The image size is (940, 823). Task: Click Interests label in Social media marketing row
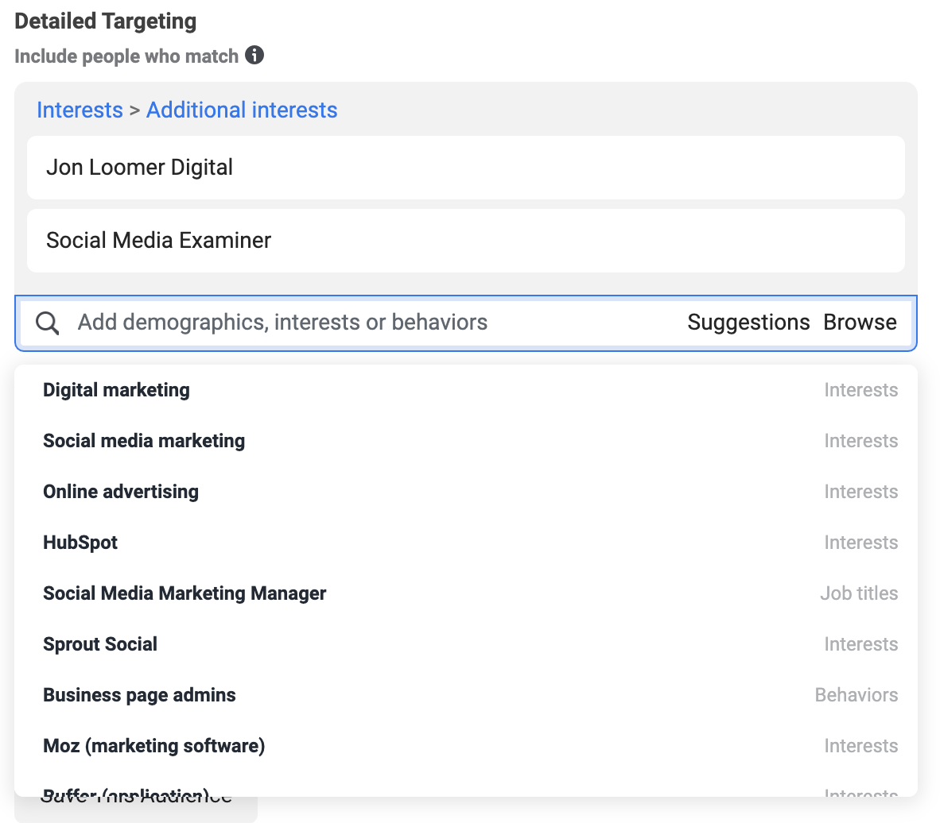(860, 441)
